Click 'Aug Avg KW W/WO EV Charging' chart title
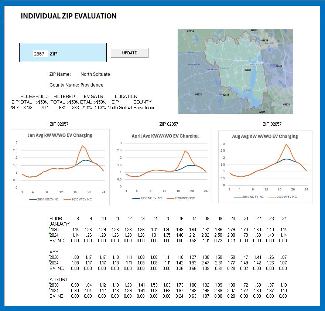This screenshot has width=325, height=311. point(265,136)
